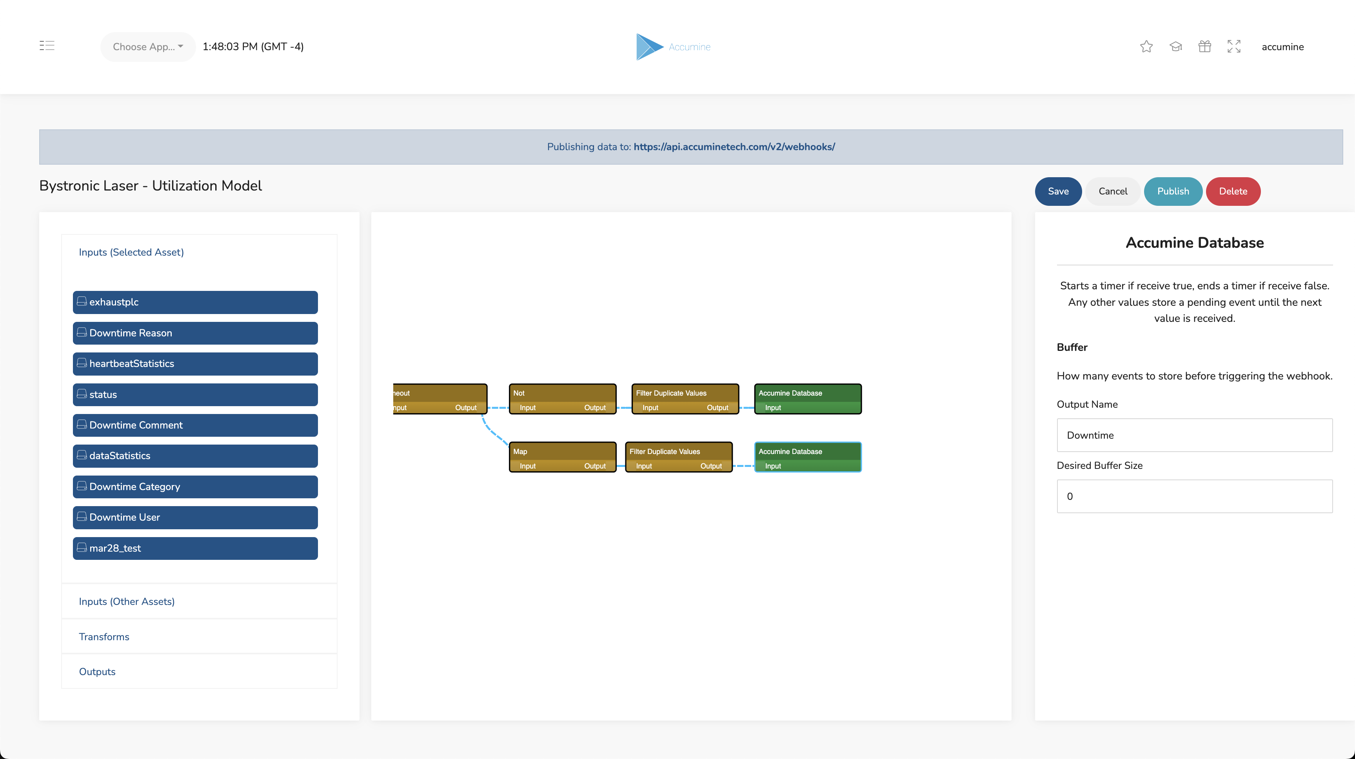Click the Accumine Database panel heading
Image resolution: width=1355 pixels, height=759 pixels.
tap(1195, 243)
